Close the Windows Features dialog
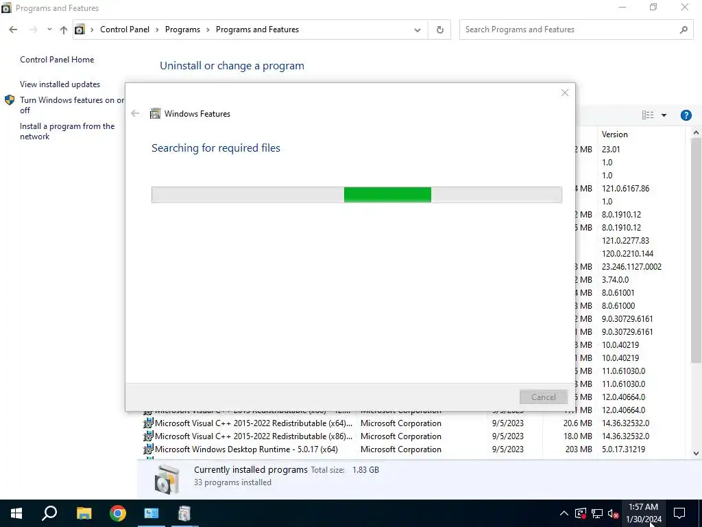This screenshot has width=702, height=527. [565, 93]
